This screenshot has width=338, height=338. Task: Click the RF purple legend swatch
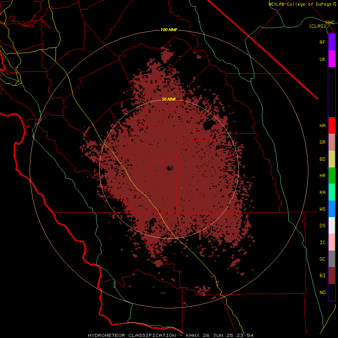pos(332,42)
